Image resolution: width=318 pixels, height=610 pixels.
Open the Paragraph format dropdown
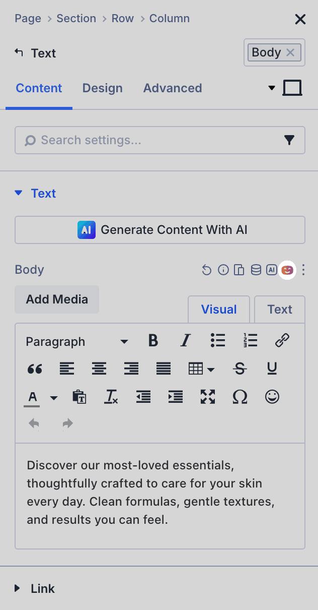pos(76,342)
